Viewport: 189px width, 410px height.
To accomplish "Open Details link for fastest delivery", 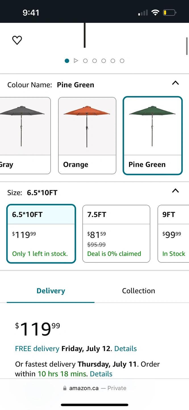I will 101,374.
